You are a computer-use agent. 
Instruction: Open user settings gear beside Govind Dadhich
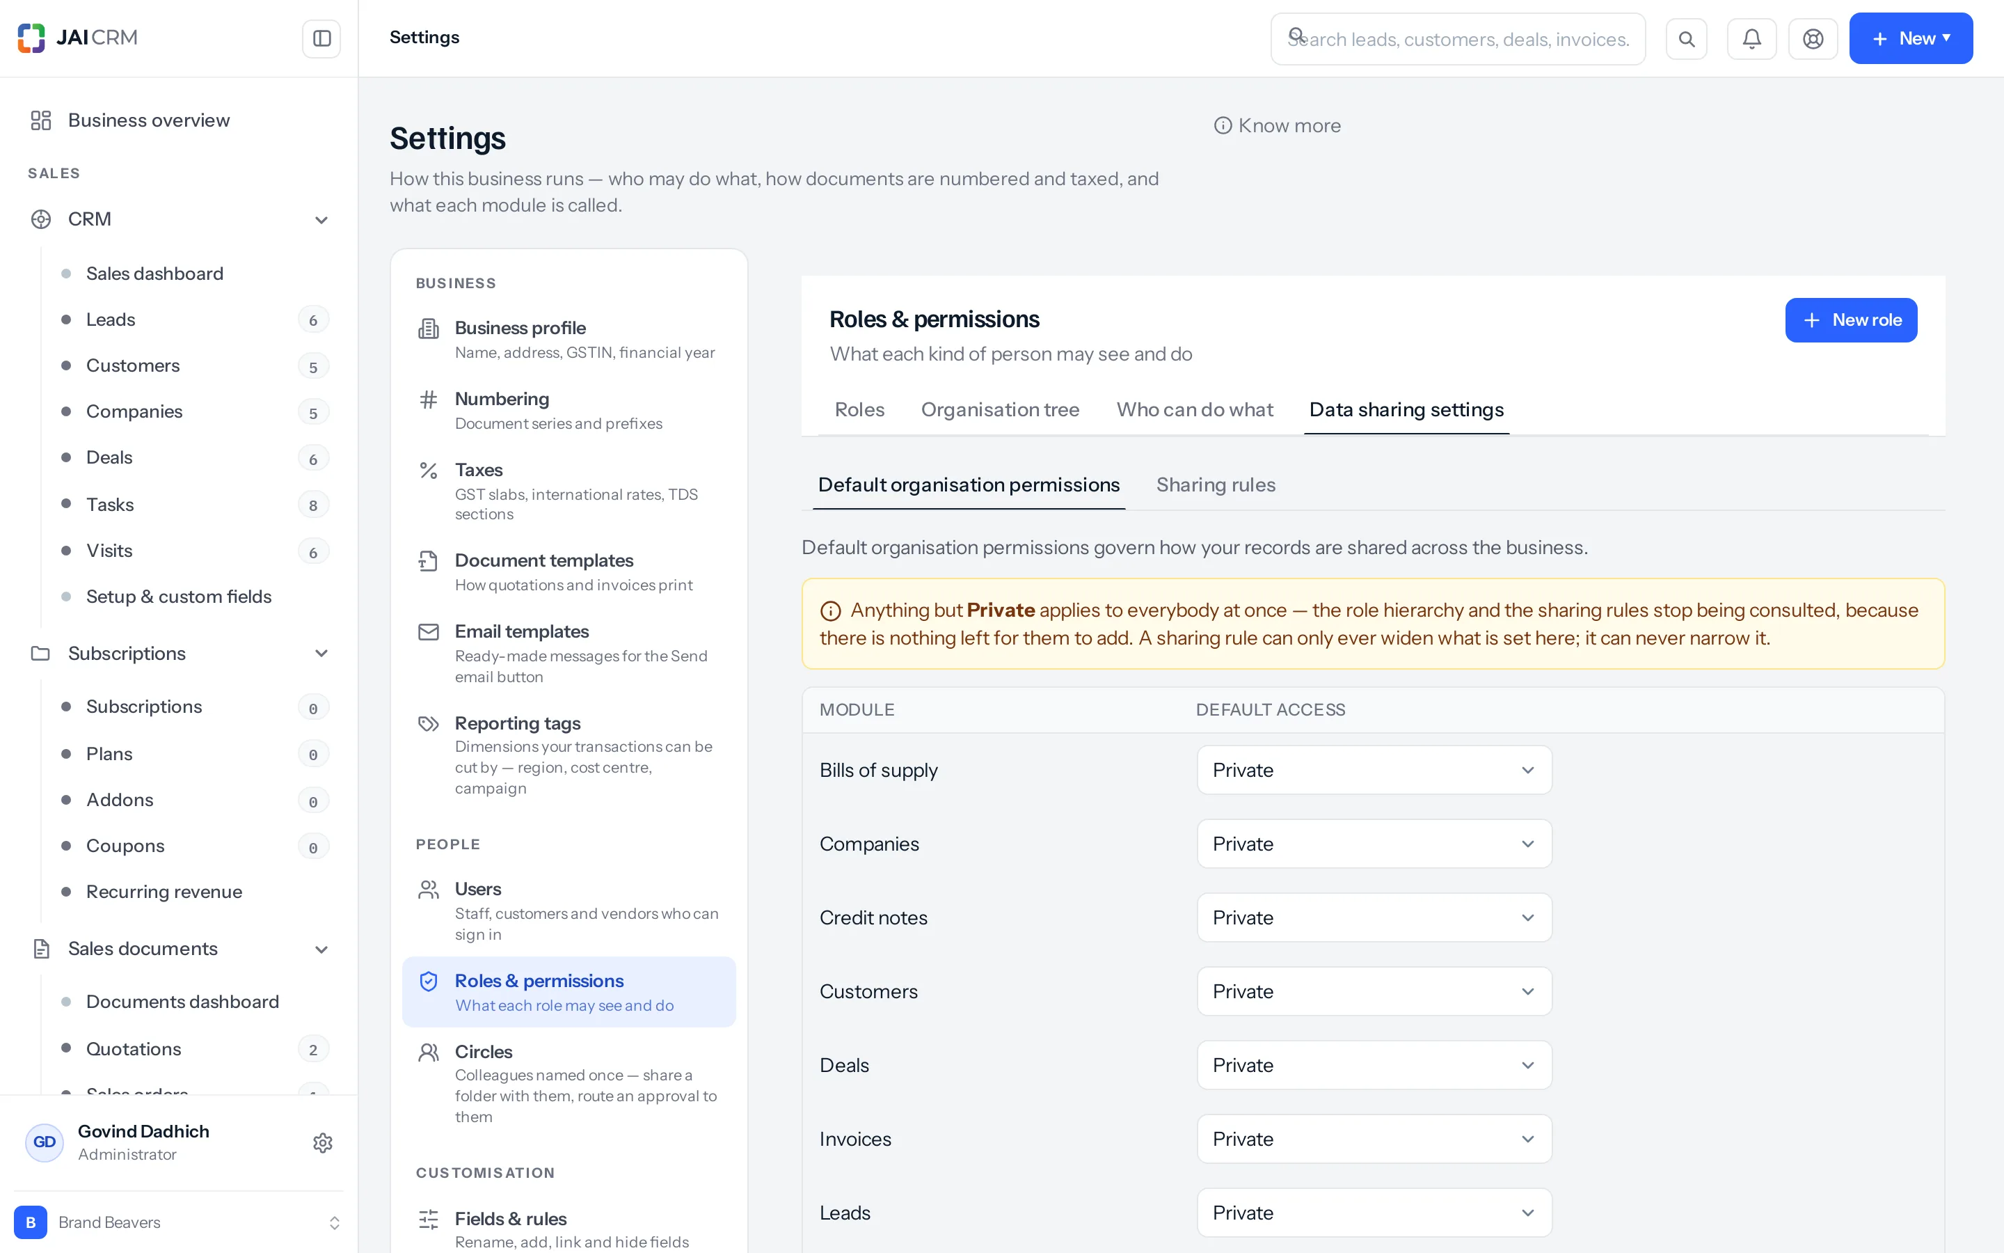323,1143
